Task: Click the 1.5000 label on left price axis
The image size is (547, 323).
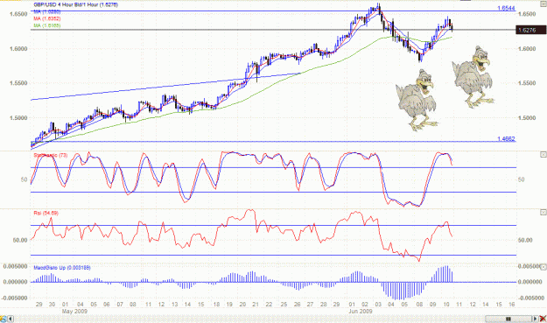Action: pos(18,118)
